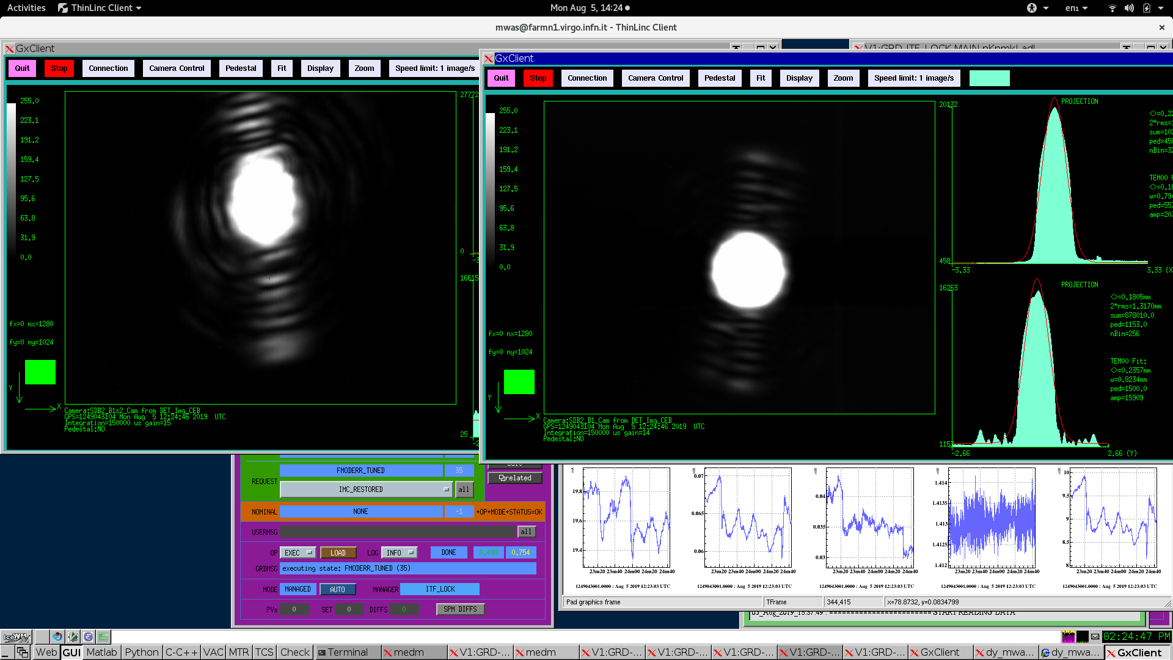Screen dimensions: 1173x660
Task: Click Stop in the front GxClient
Action: pos(538,78)
